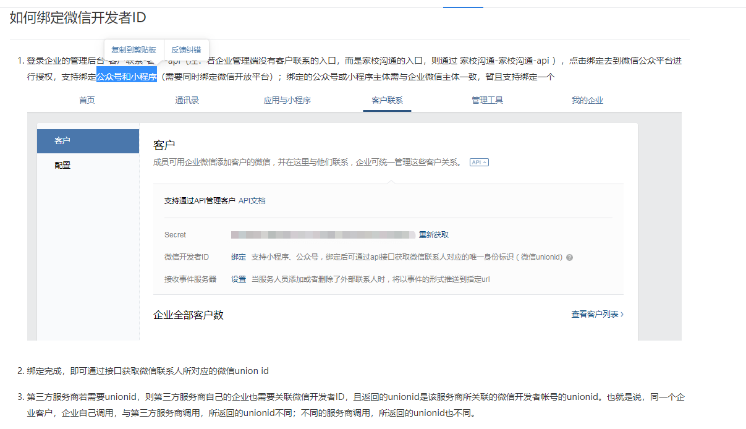Click the 反馈纠错 popup button
Viewport: 746px width, 429px height.
coord(186,50)
